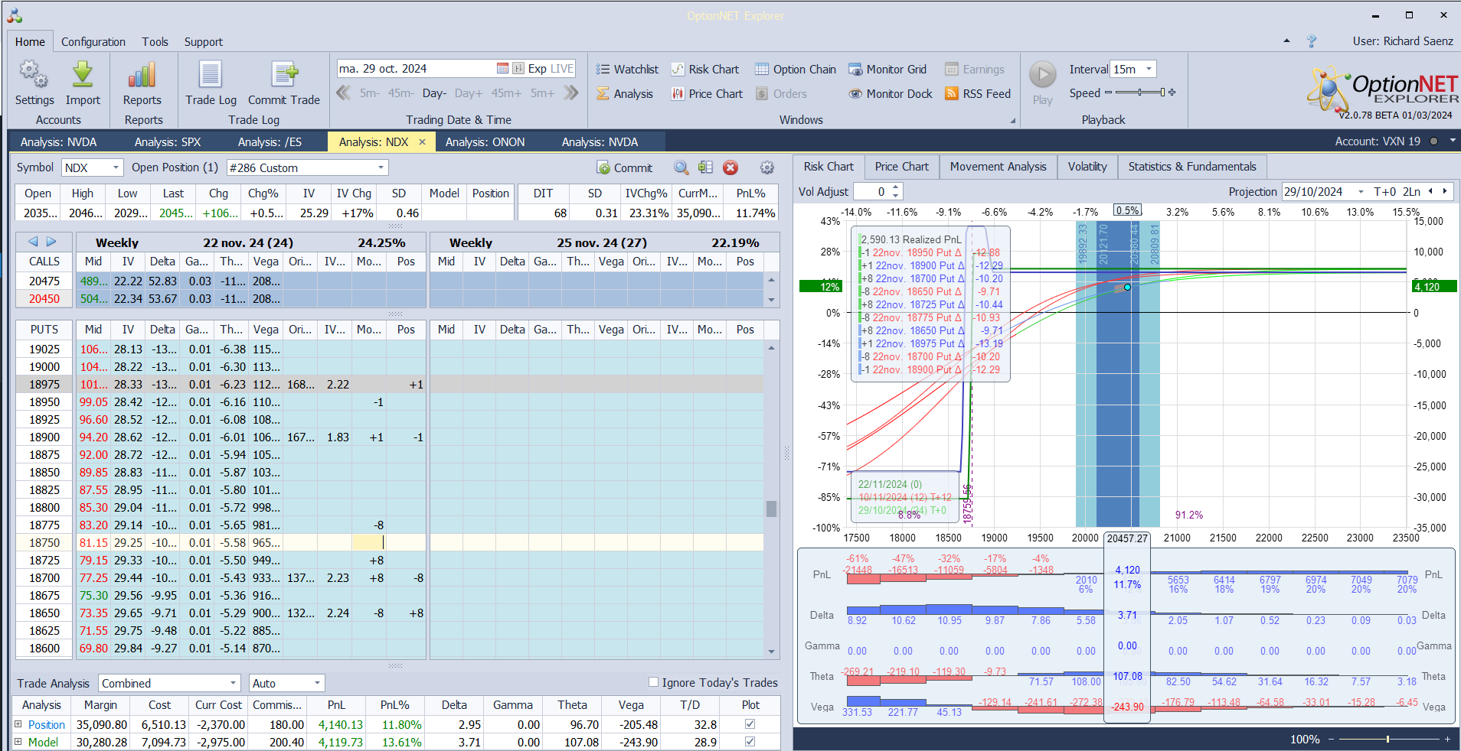The width and height of the screenshot is (1461, 751).
Task: Adjust the zoom slider at bottom right
Action: (1387, 739)
